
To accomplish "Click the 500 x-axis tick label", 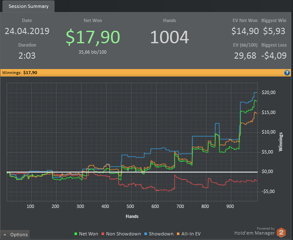I will (130, 207).
